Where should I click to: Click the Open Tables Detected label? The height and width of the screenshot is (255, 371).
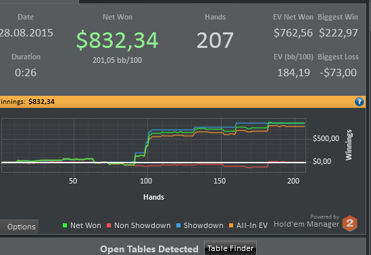(x=149, y=249)
